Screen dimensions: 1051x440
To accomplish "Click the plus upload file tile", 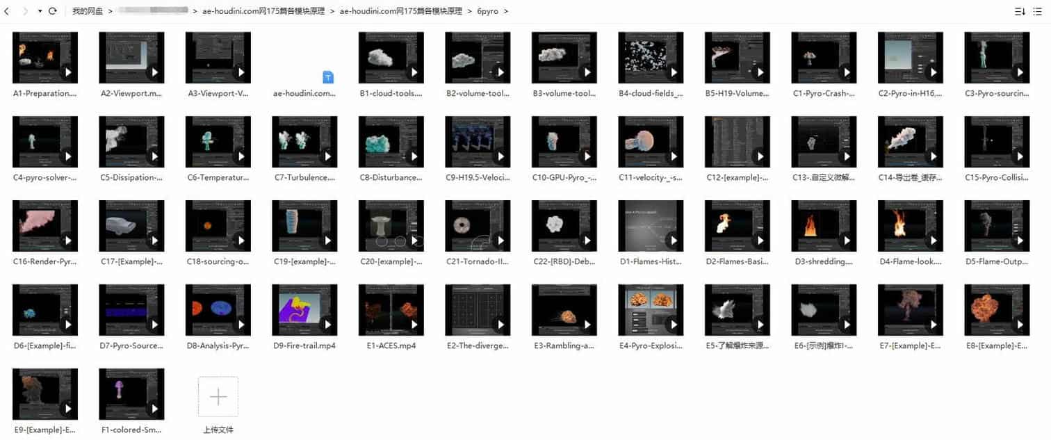I will (x=218, y=397).
